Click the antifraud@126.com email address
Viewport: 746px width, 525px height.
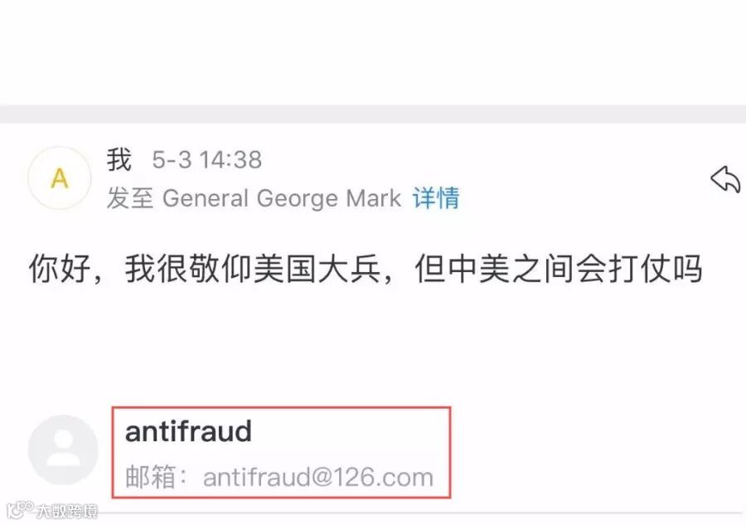click(318, 478)
